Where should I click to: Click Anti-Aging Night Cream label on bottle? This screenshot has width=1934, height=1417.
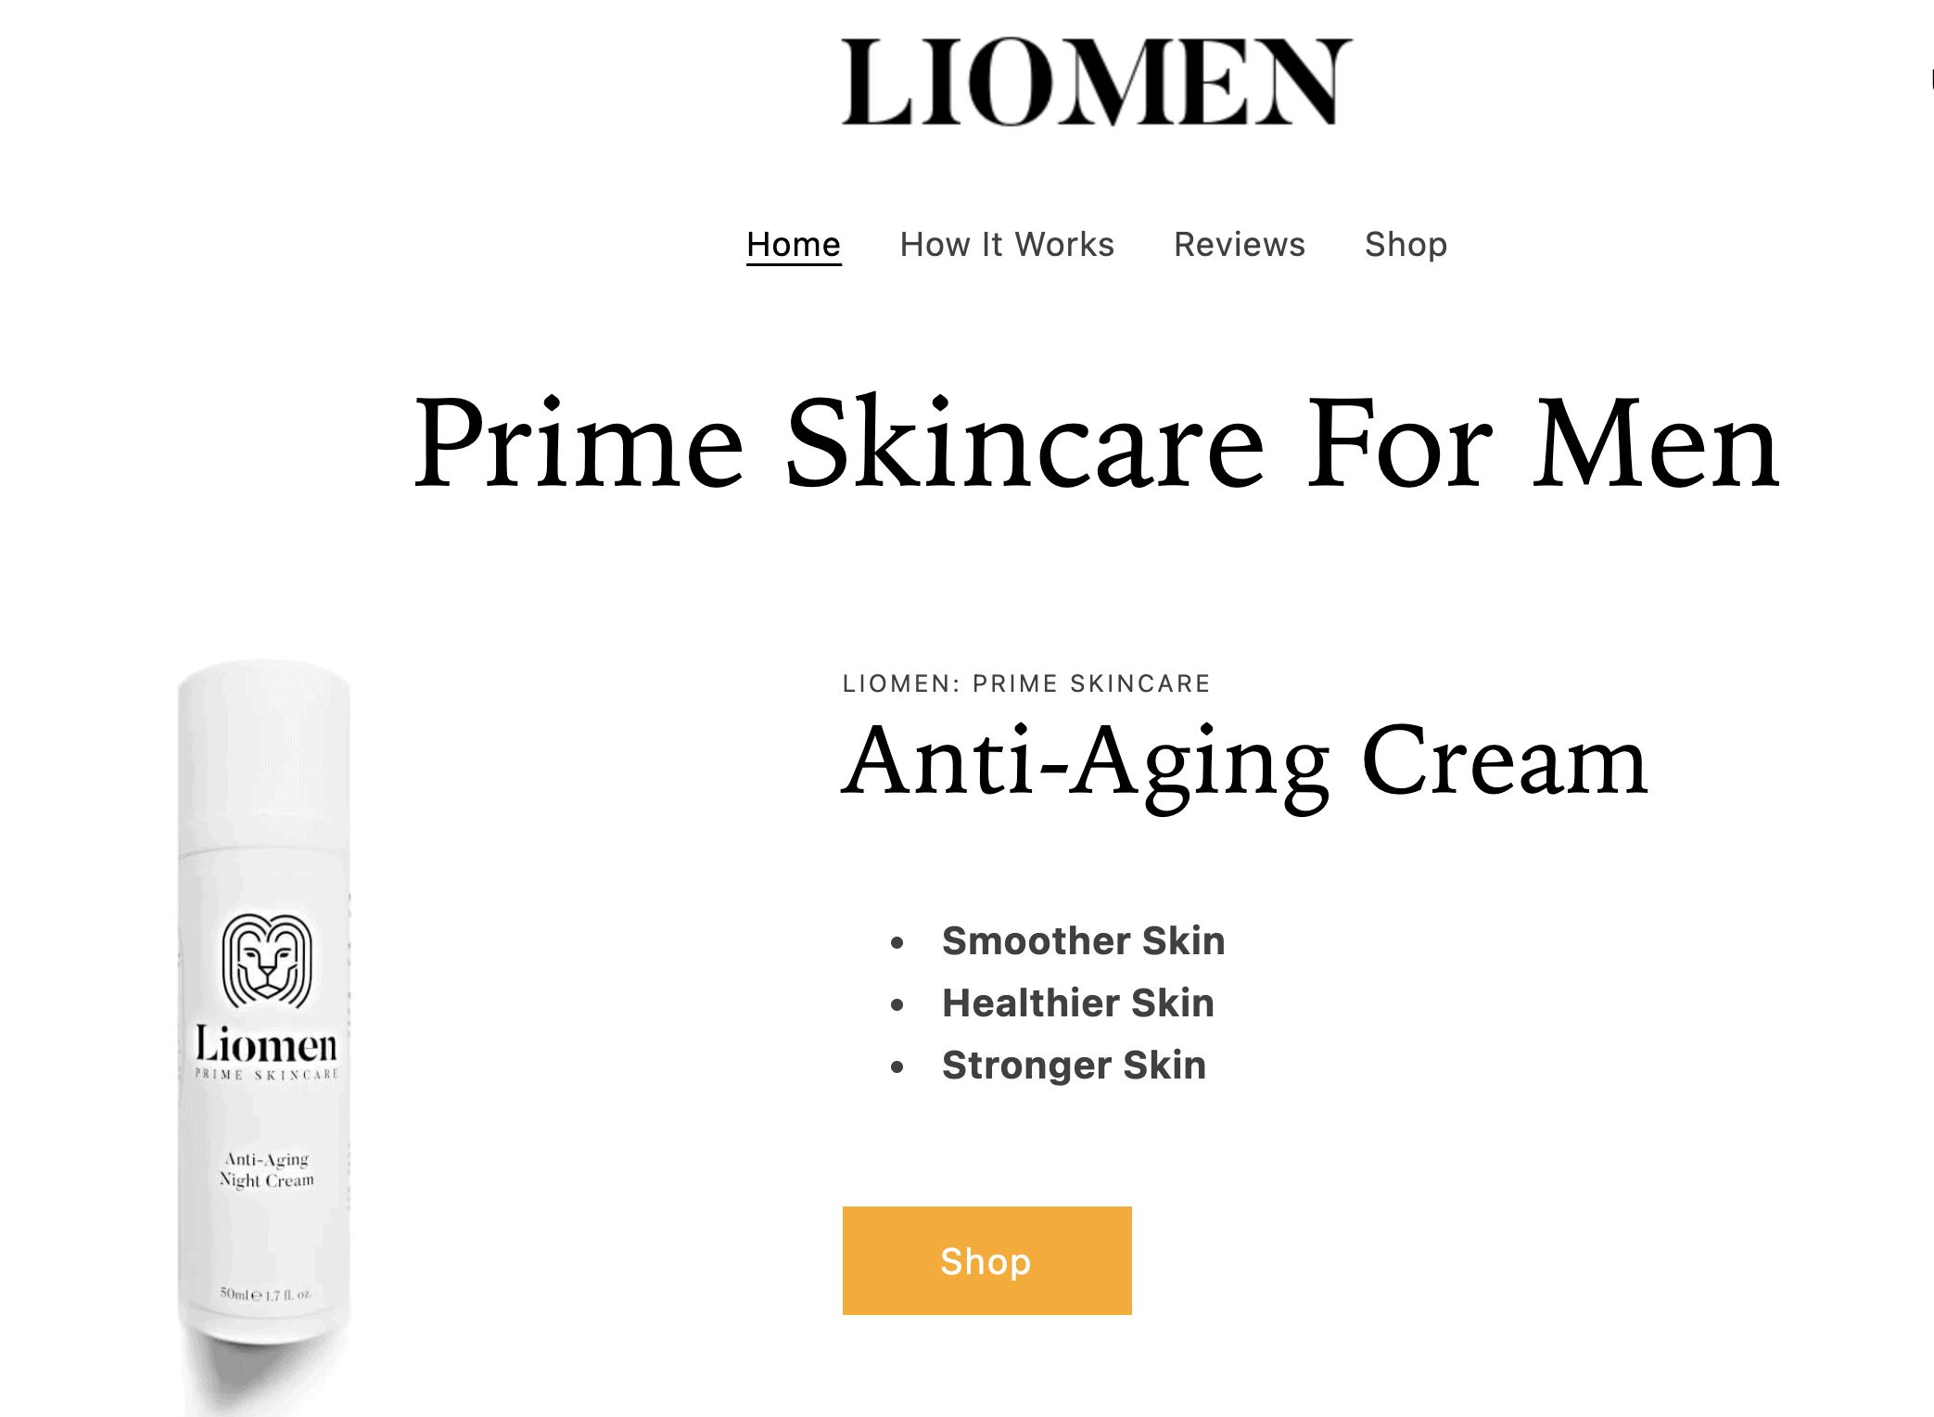coord(267,1169)
